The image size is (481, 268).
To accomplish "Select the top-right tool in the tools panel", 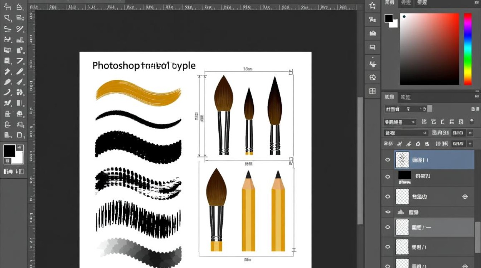I will [20, 7].
